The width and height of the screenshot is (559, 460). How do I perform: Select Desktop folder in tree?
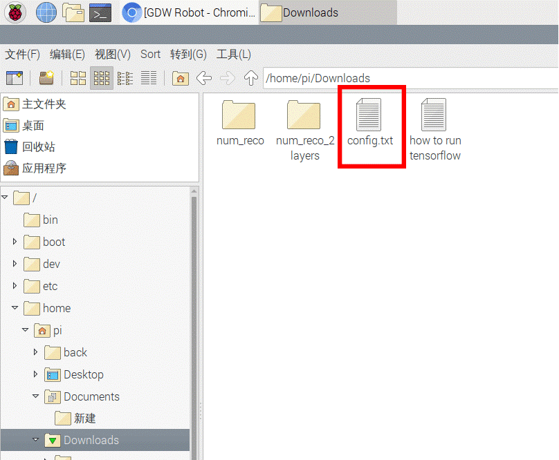pyautogui.click(x=74, y=374)
